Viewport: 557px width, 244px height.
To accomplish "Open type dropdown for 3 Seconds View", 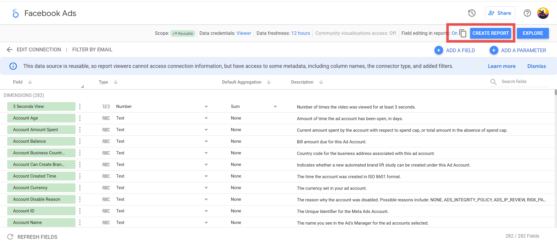I will pyautogui.click(x=206, y=107).
